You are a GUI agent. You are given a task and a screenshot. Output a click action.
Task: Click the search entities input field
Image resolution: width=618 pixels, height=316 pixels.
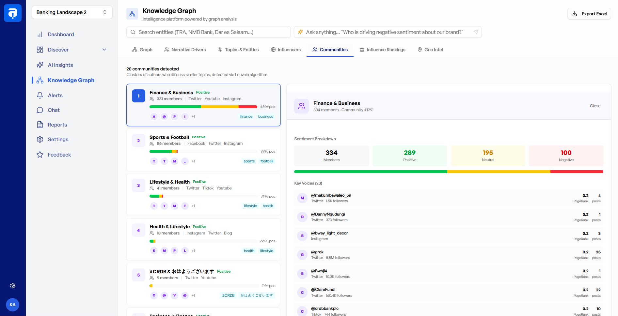tap(208, 32)
